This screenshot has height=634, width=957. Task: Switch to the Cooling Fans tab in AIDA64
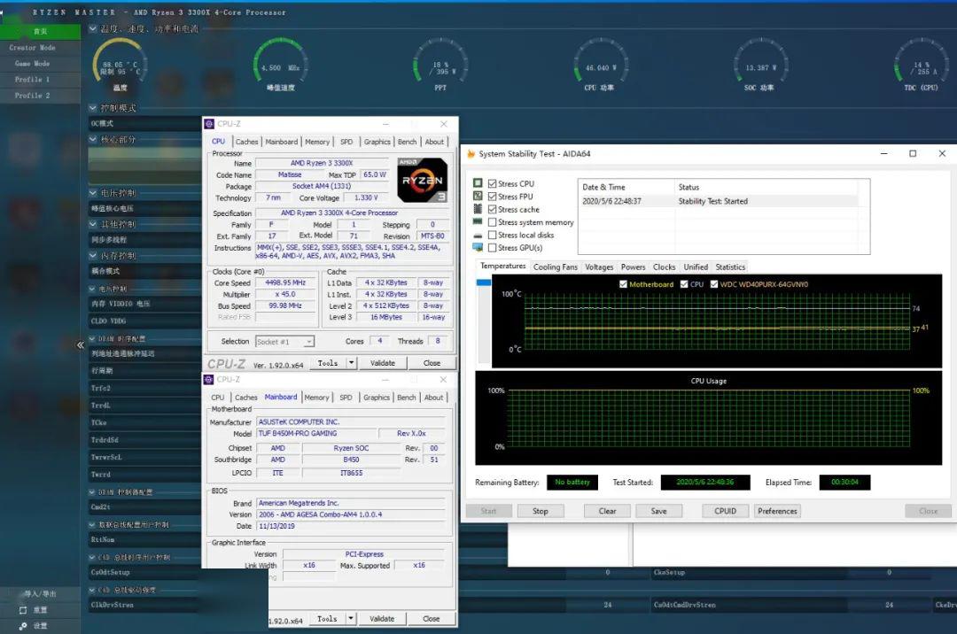point(556,267)
